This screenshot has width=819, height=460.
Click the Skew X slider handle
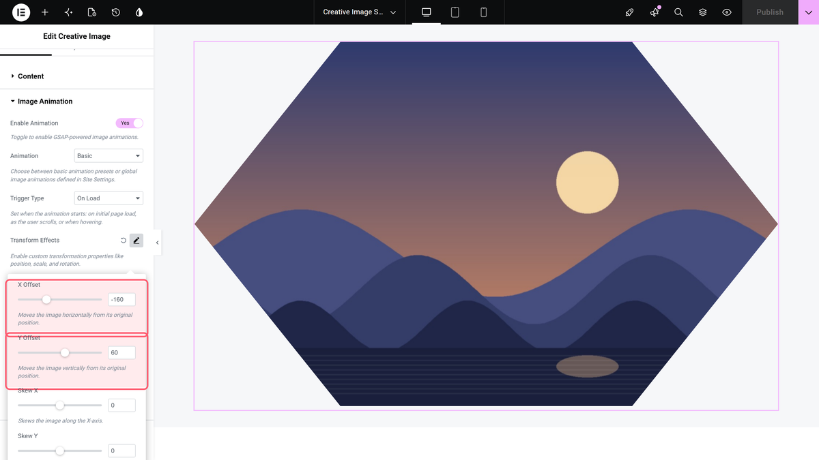(x=60, y=405)
